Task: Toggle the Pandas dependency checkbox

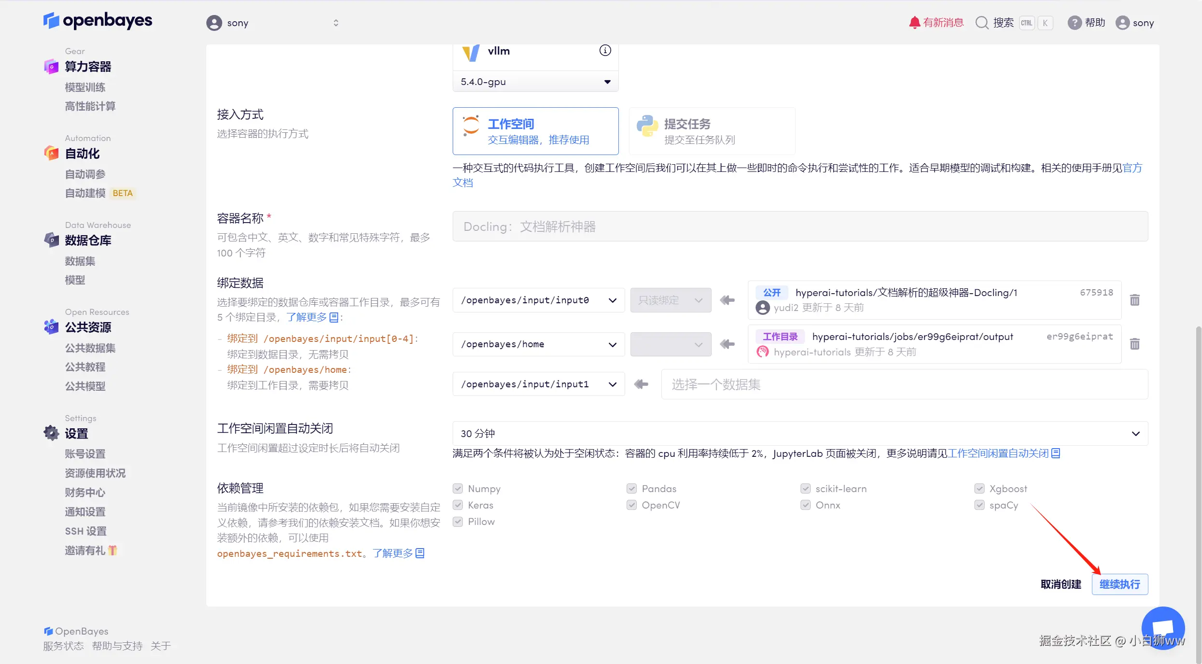Action: tap(631, 489)
